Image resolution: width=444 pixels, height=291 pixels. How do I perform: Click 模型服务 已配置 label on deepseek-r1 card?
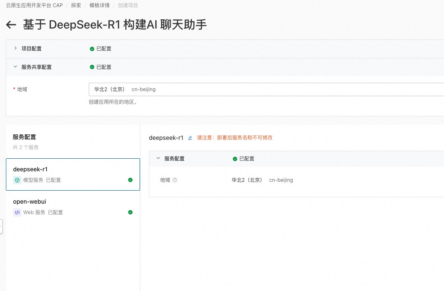point(42,180)
